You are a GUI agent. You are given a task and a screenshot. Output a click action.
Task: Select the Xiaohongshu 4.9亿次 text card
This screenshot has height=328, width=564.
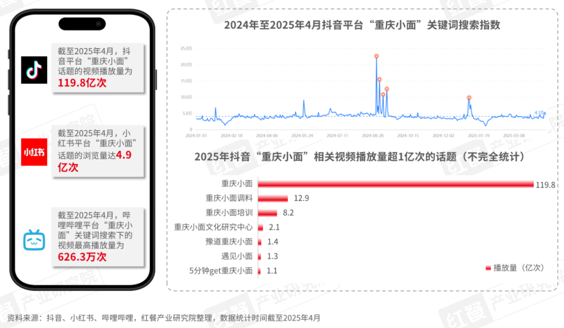pyautogui.click(x=98, y=151)
